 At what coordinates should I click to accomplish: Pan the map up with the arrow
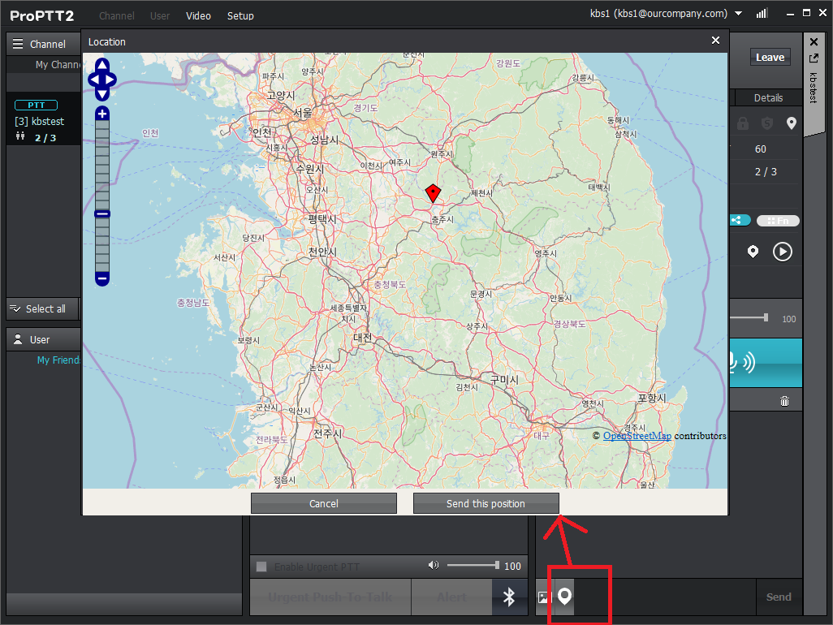click(x=102, y=65)
